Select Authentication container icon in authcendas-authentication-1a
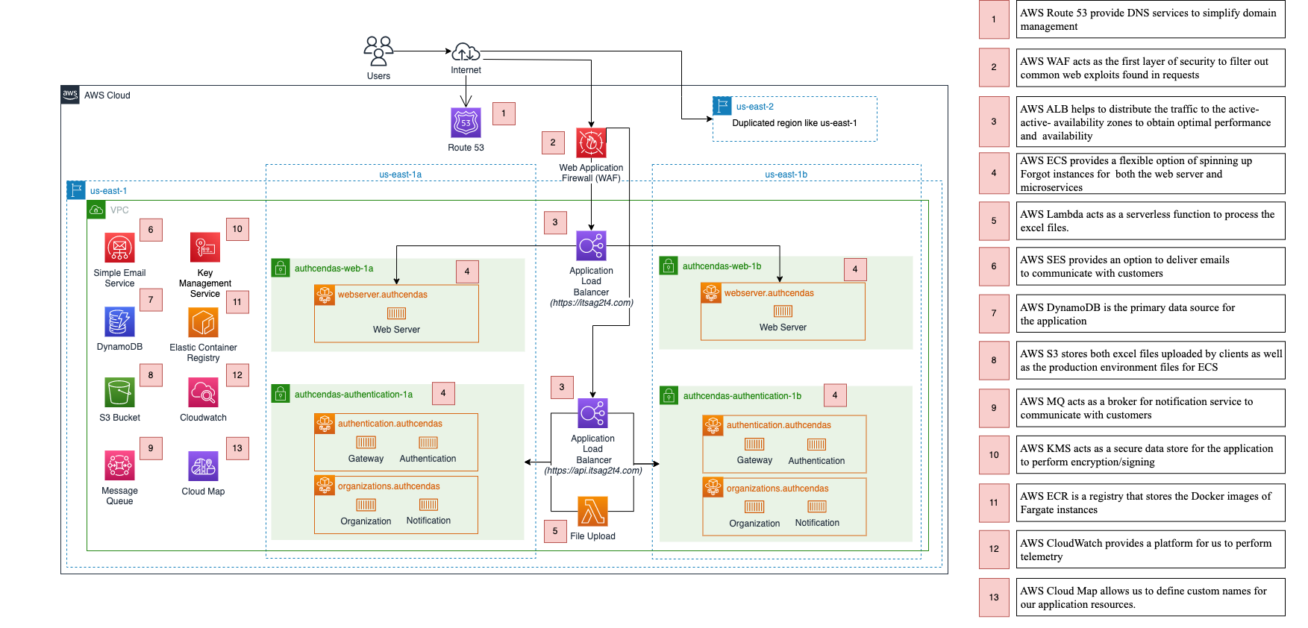 [428, 442]
